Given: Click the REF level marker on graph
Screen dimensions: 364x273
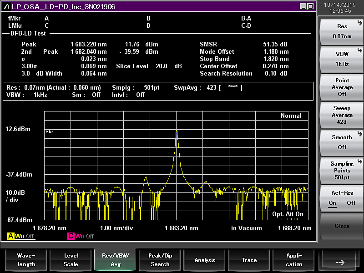Looking at the screenshot, I should [50, 131].
